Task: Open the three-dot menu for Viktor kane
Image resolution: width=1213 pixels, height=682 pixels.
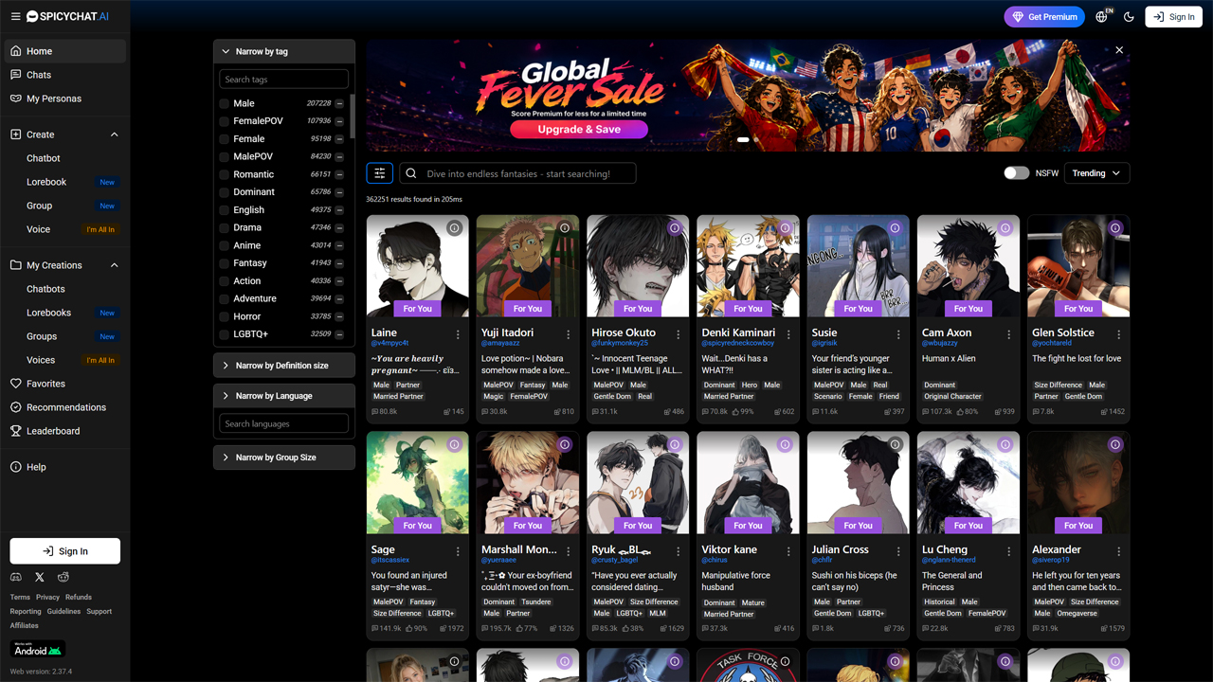Action: [788, 551]
